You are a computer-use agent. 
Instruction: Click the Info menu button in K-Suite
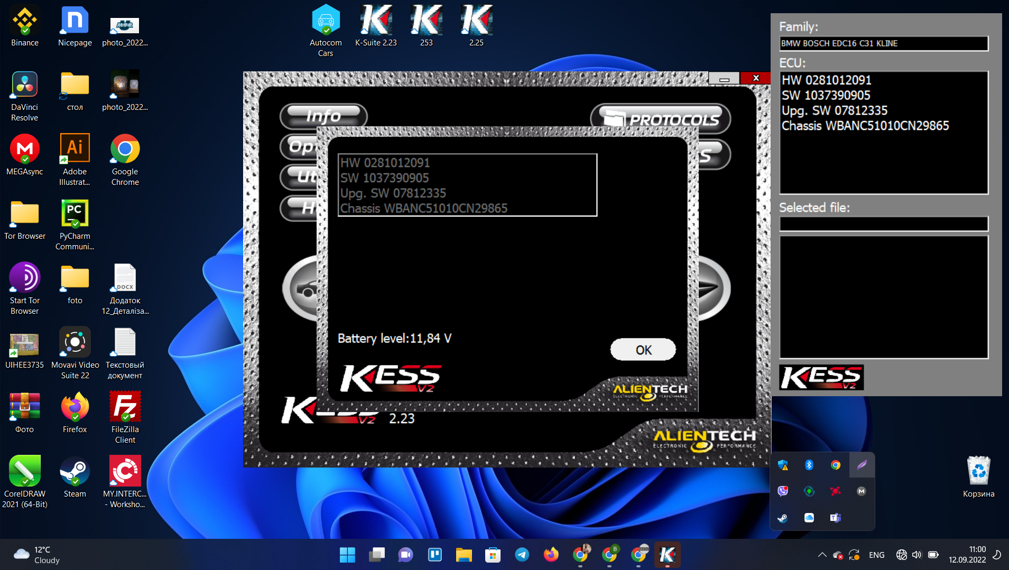323,116
